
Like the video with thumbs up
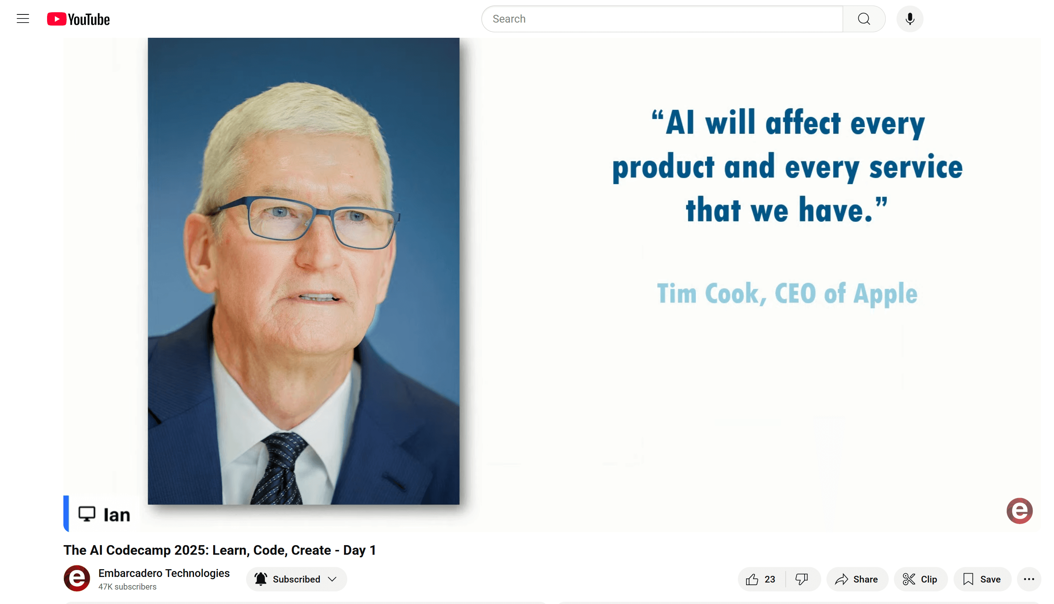(x=760, y=579)
